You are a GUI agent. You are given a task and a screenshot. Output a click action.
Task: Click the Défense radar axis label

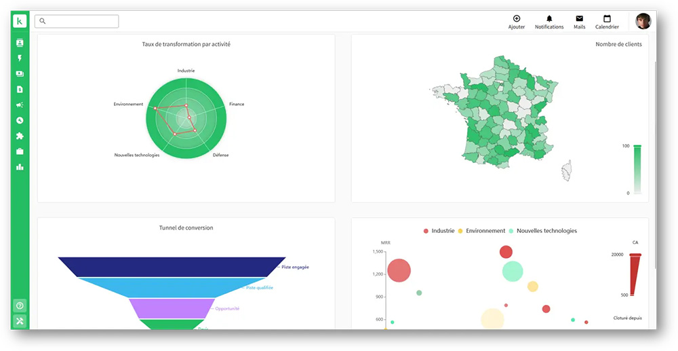pyautogui.click(x=220, y=155)
